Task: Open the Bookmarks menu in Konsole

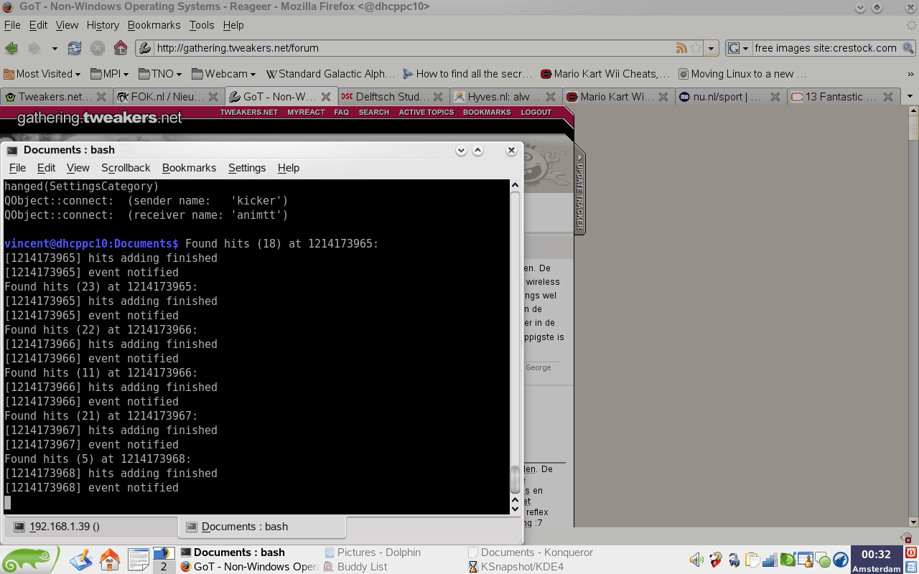Action: tap(189, 168)
